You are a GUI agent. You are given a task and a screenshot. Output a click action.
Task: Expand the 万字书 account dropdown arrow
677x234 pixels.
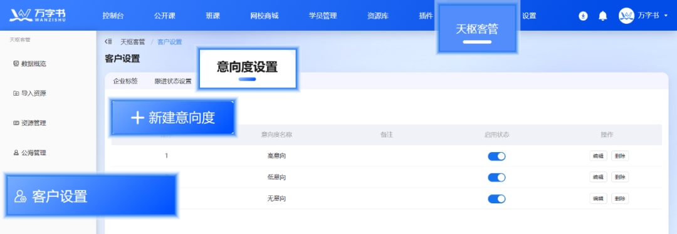pyautogui.click(x=665, y=16)
